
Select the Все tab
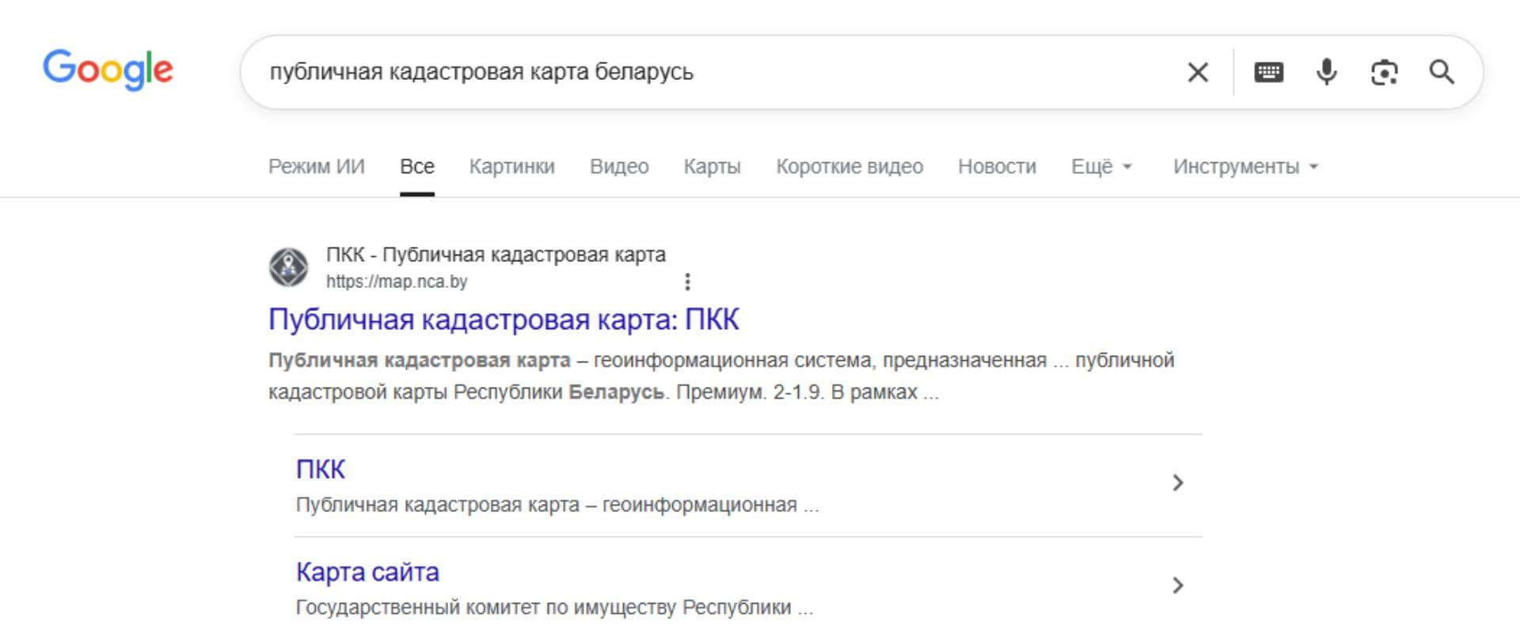(x=417, y=166)
